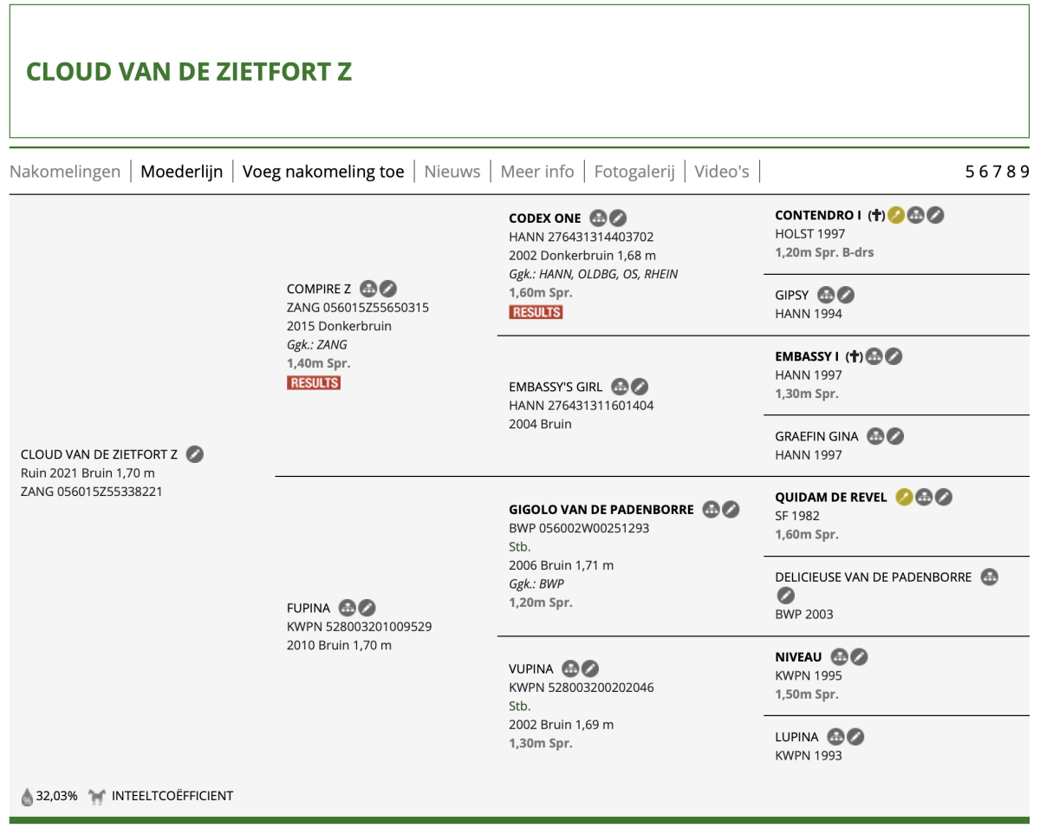Open pedigree icon for GIGOLO VAN DE PADENBORRE
Screen dimensions: 1040x828
[712, 509]
